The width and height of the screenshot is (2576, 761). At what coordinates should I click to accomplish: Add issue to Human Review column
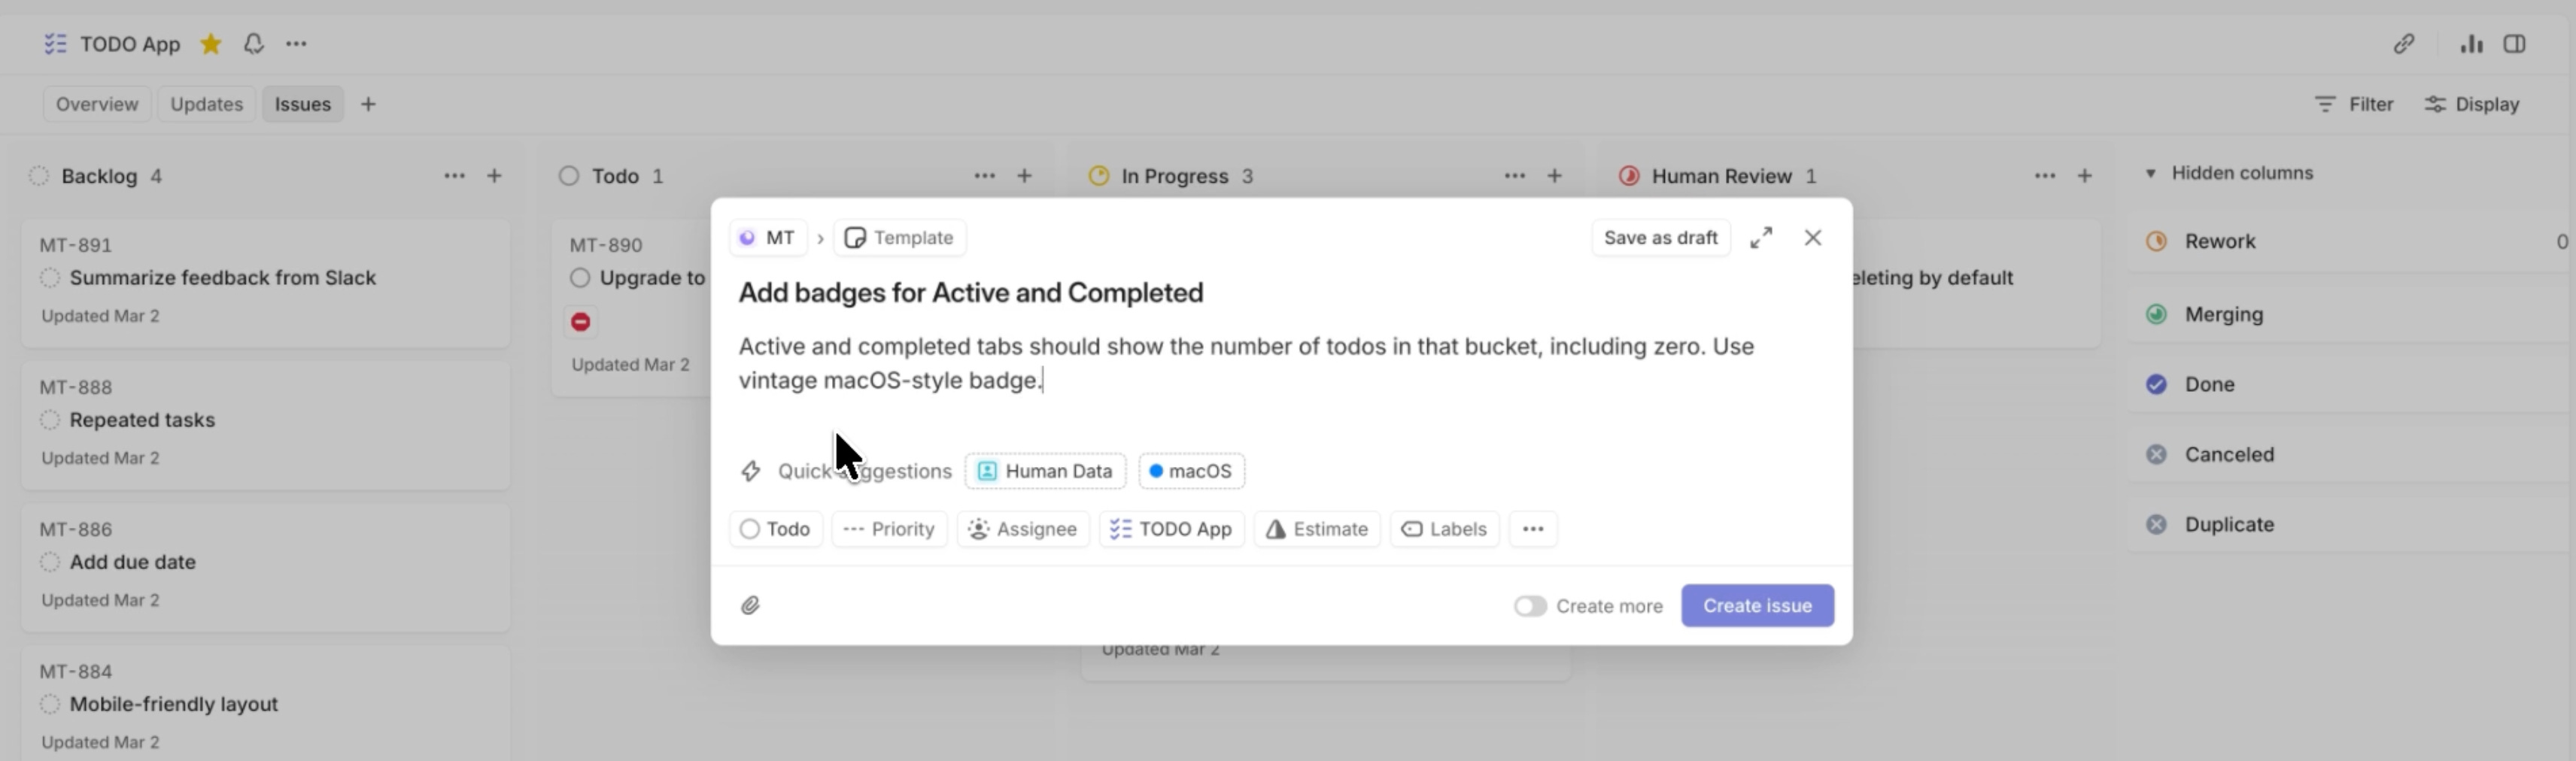point(2084,176)
